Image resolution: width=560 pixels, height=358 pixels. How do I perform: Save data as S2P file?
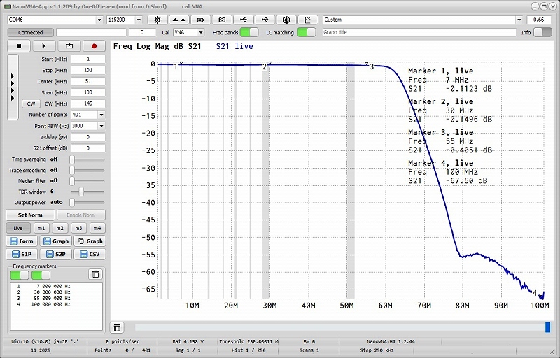pos(57,254)
